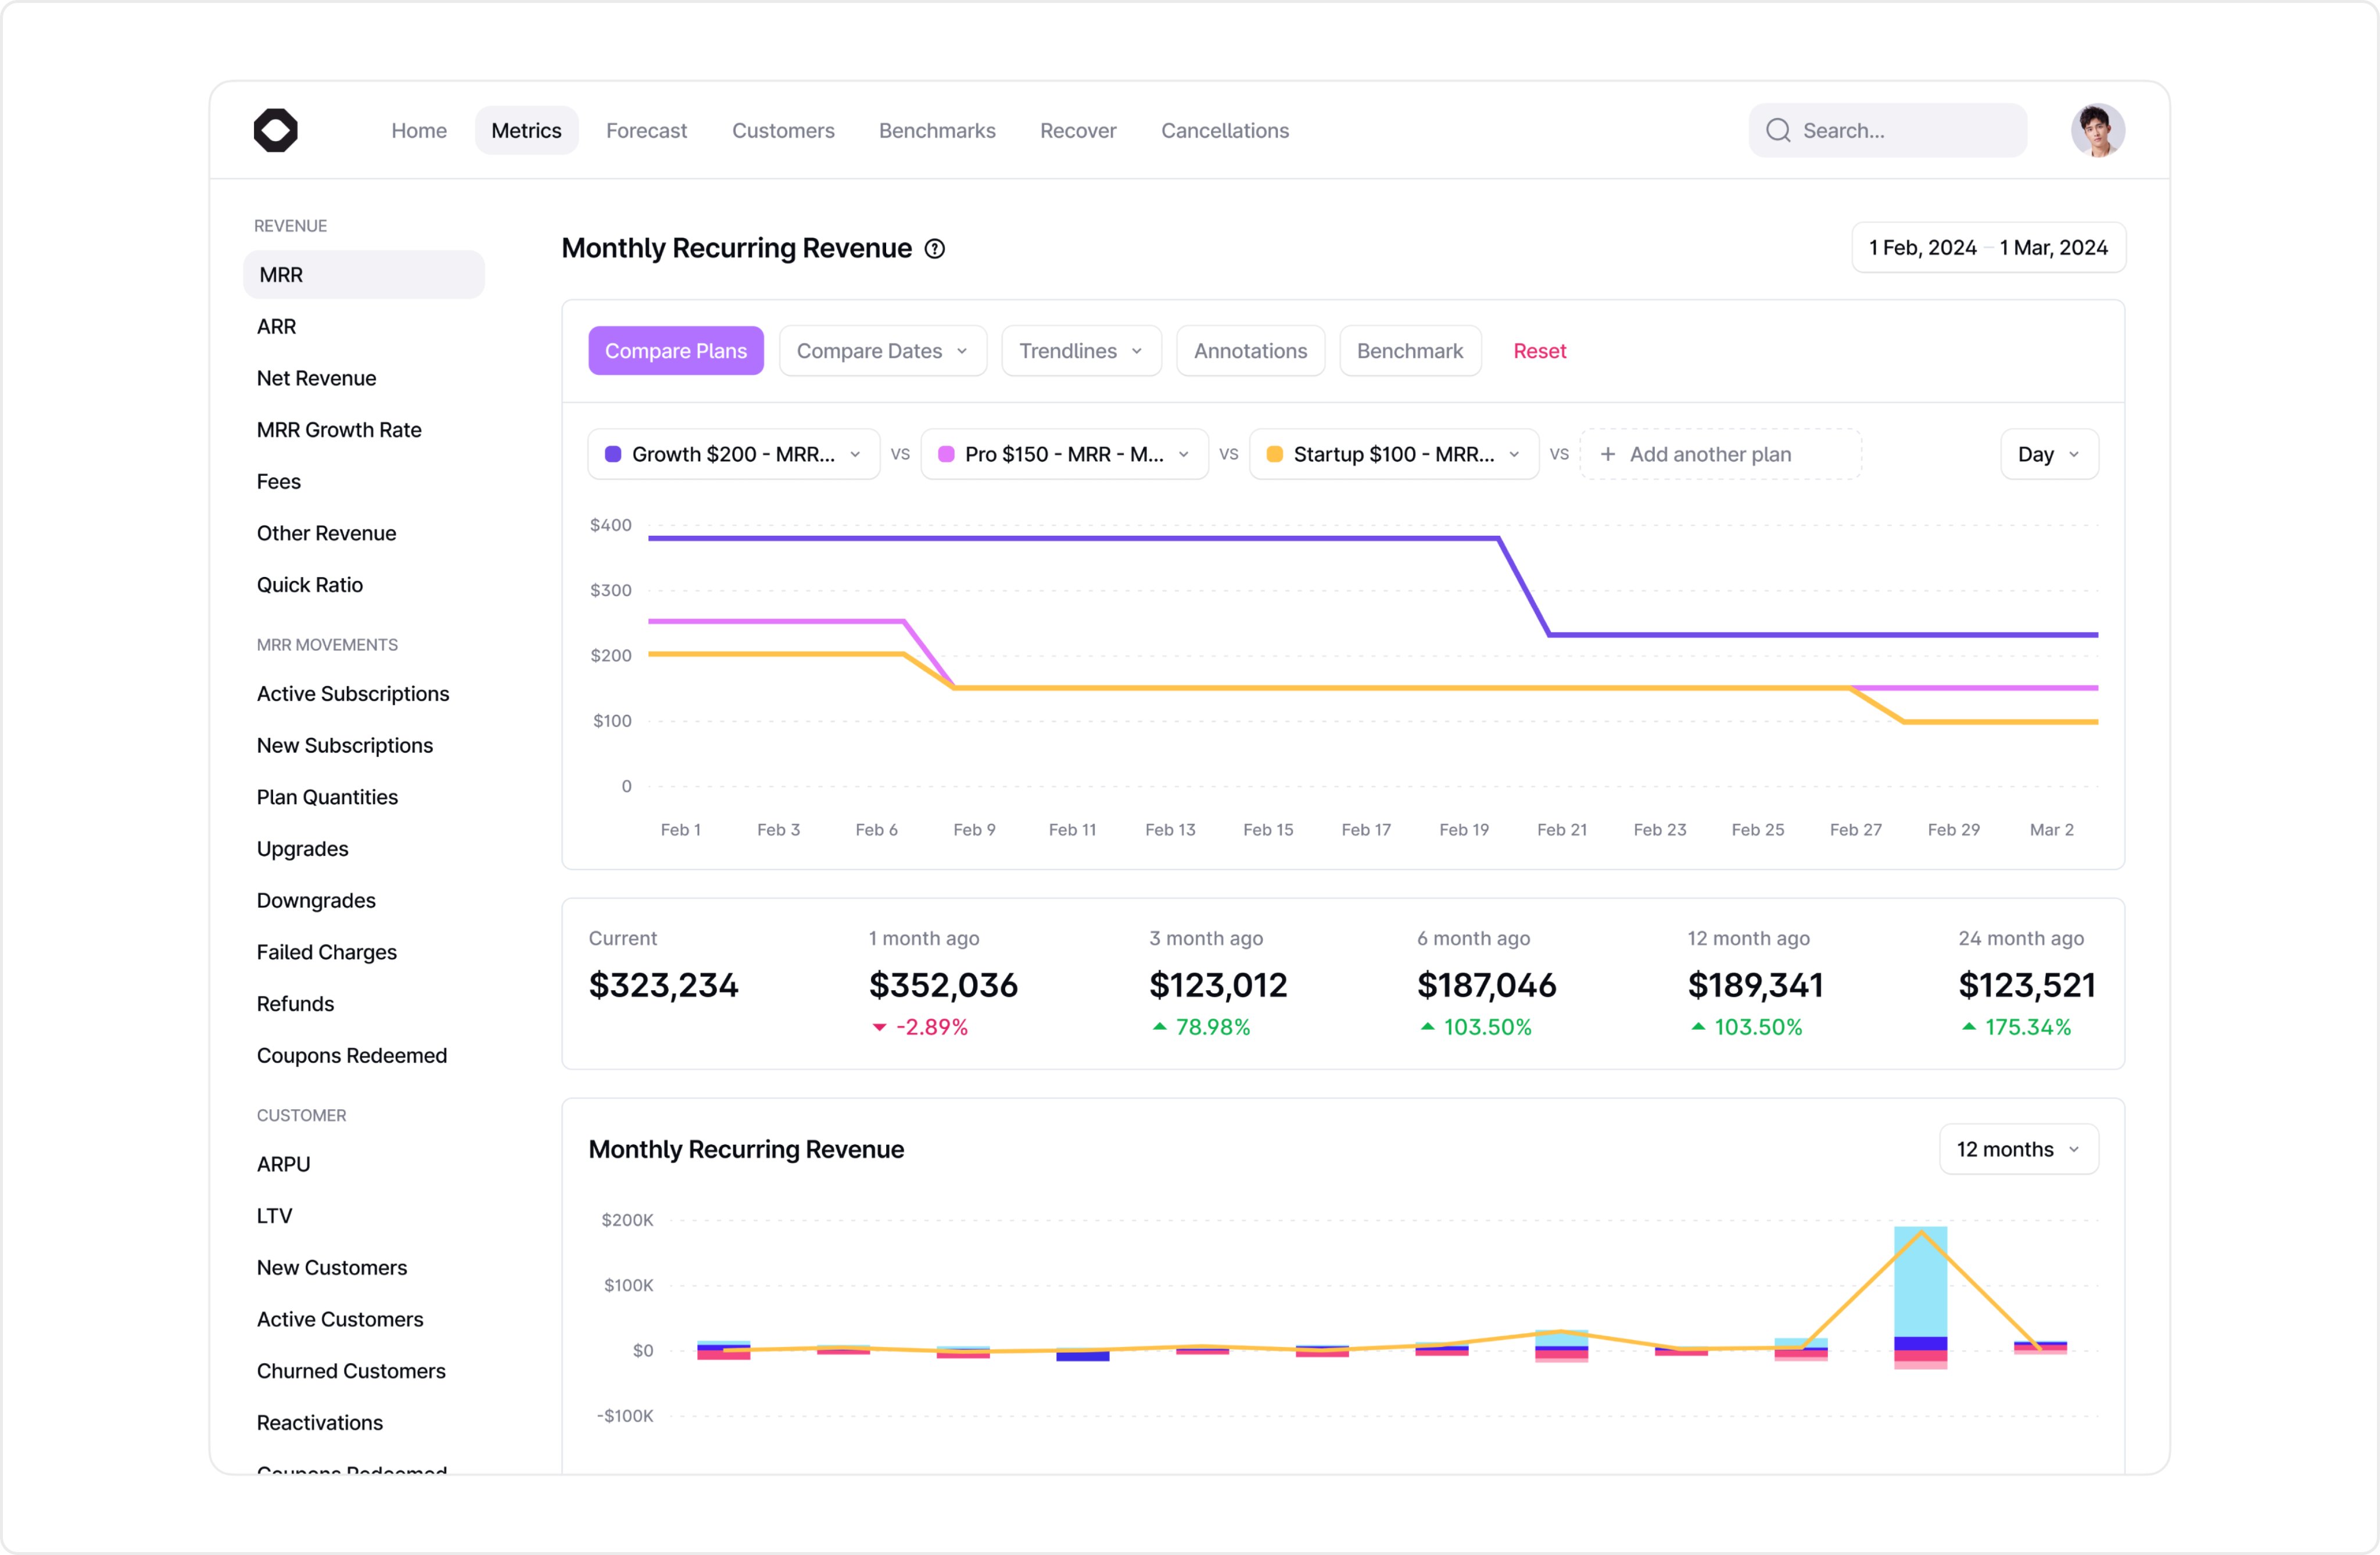Image resolution: width=2380 pixels, height=1555 pixels.
Task: Switch to the Forecast tab
Action: coord(646,130)
